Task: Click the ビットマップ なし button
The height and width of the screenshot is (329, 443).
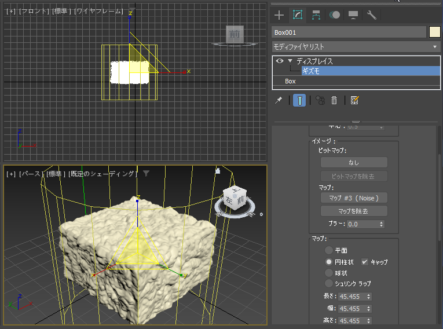Action: click(354, 162)
